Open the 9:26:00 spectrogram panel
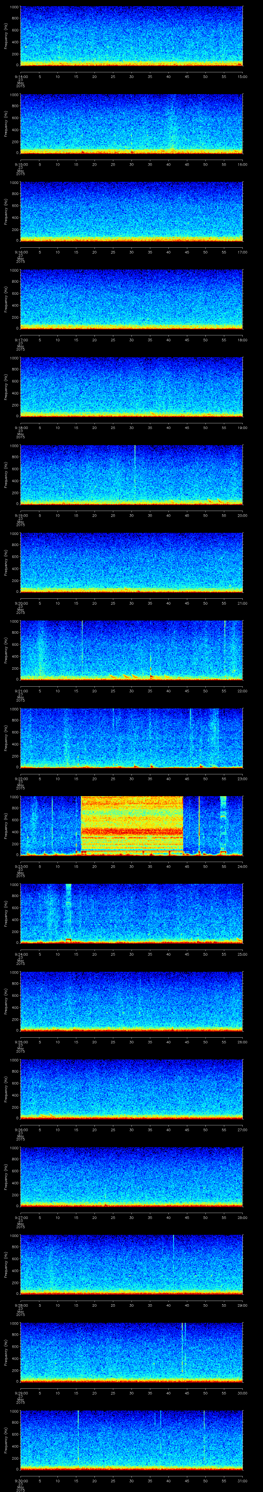 click(x=131, y=1090)
